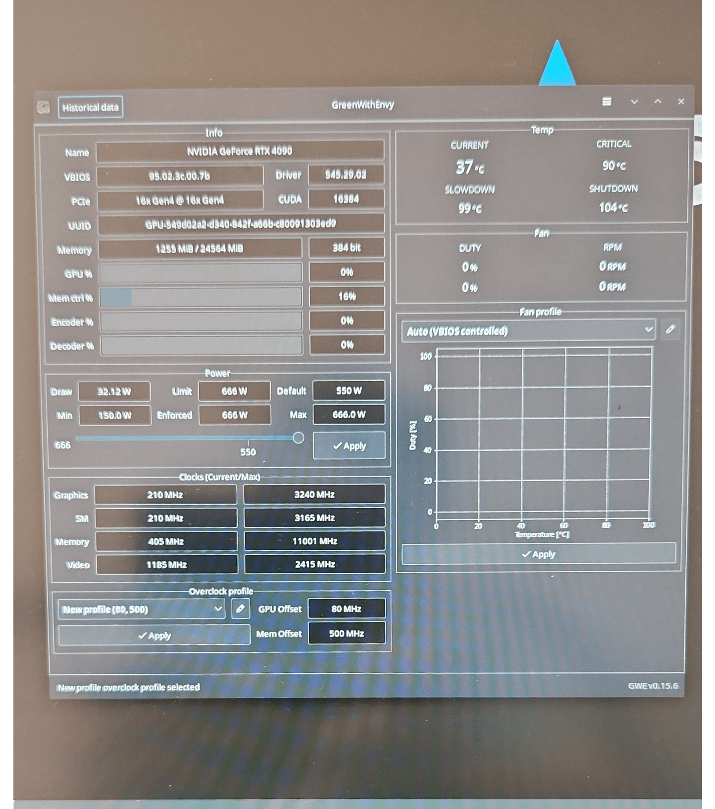This screenshot has width=715, height=809.
Task: Click the Mem Offset value "500 MHz"
Action: (x=346, y=633)
